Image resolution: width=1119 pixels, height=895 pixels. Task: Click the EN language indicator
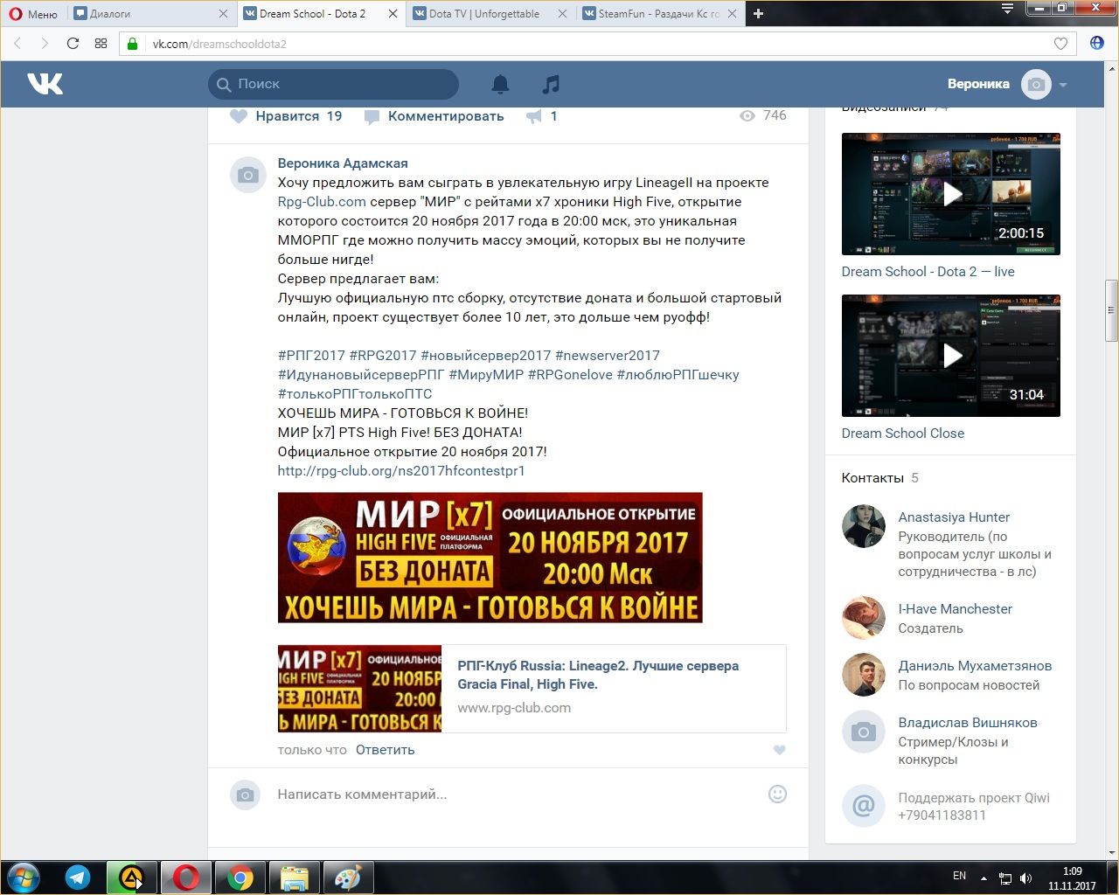click(959, 876)
